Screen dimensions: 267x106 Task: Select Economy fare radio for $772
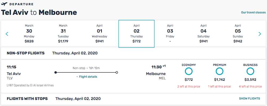pyautogui.click(x=189, y=71)
